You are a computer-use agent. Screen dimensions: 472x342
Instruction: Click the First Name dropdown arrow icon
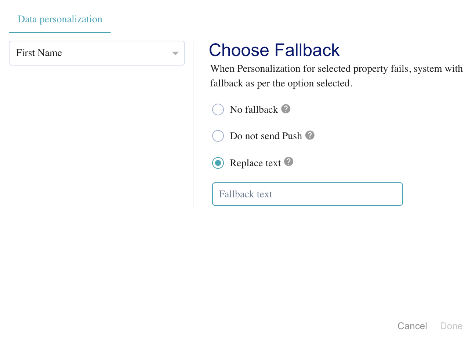click(x=175, y=53)
